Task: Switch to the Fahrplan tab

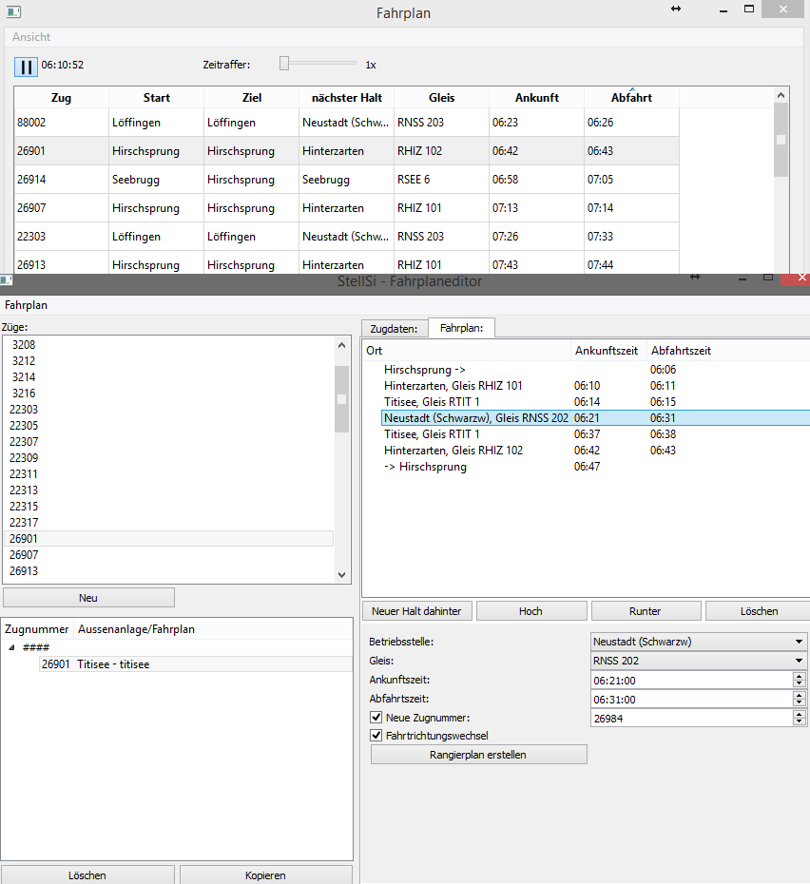Action: click(x=461, y=328)
